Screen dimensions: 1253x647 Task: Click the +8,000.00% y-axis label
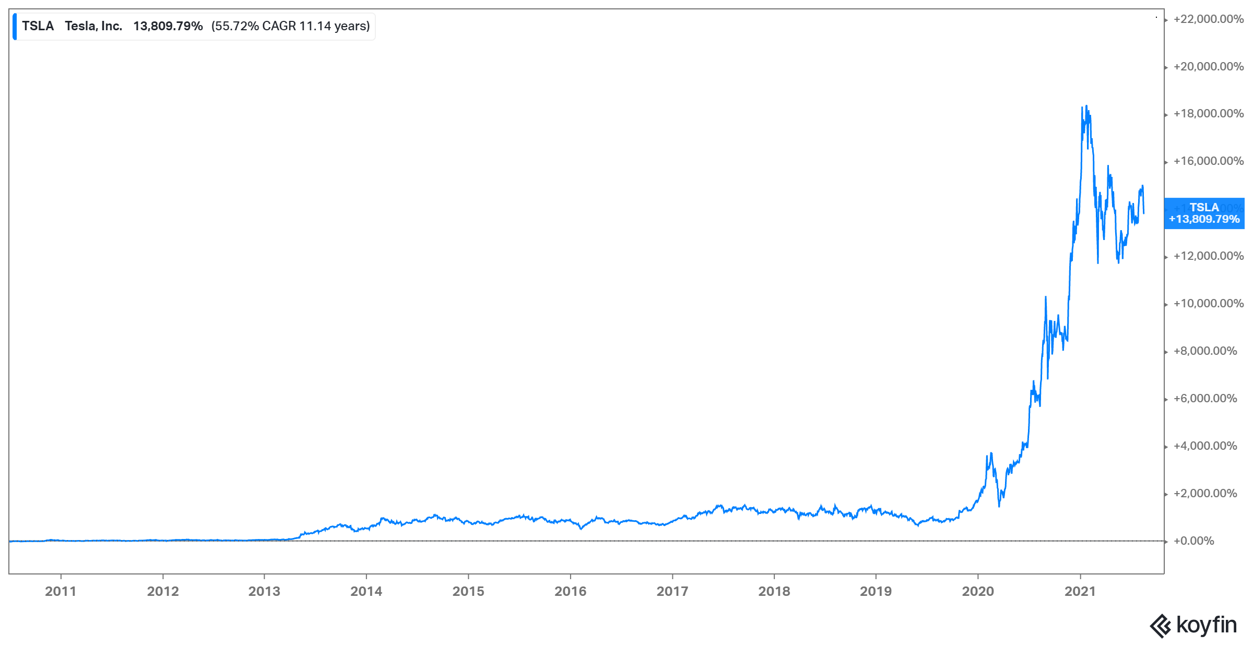pos(1205,351)
